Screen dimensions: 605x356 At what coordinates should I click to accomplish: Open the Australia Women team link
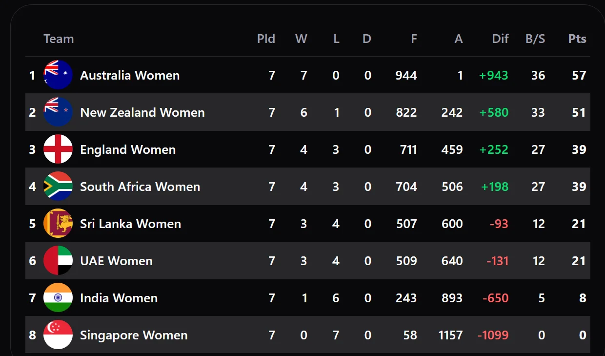click(x=130, y=75)
